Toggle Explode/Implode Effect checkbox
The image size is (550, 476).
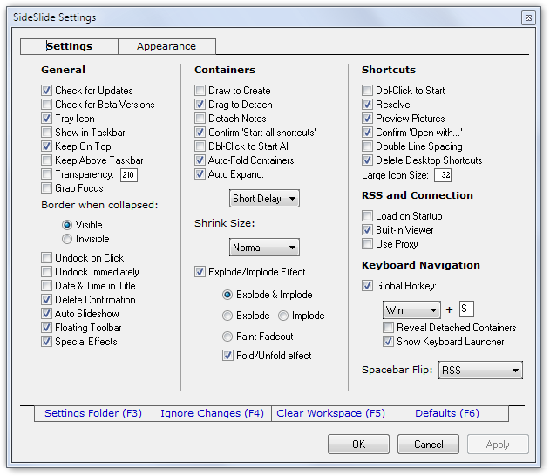pyautogui.click(x=200, y=272)
